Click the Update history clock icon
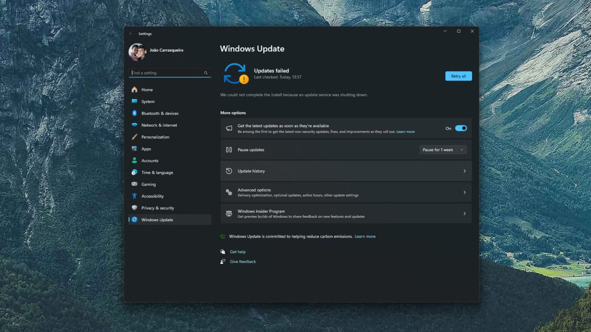This screenshot has width=591, height=332. pyautogui.click(x=229, y=171)
